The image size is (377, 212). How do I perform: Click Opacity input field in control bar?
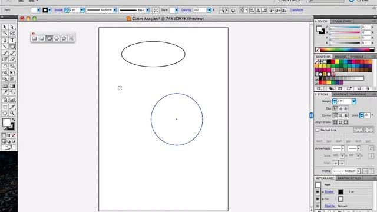(x=200, y=10)
